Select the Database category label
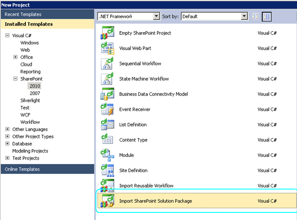This screenshot has width=297, height=220. pyautogui.click(x=22, y=143)
